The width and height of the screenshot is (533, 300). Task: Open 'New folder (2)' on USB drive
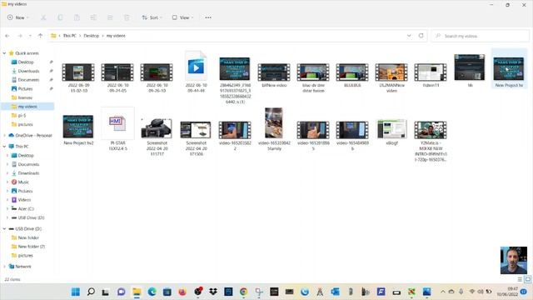coord(32,247)
